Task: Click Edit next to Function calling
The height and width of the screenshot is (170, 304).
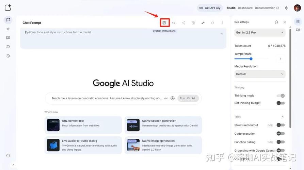Action: [270, 142]
